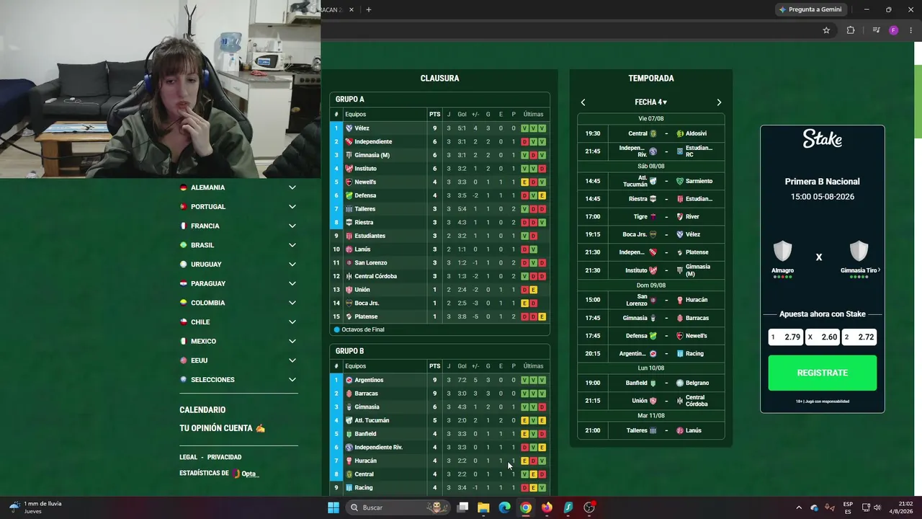
Task: Open the 21:00 Talleres vs Lanús match
Action: 651,430
